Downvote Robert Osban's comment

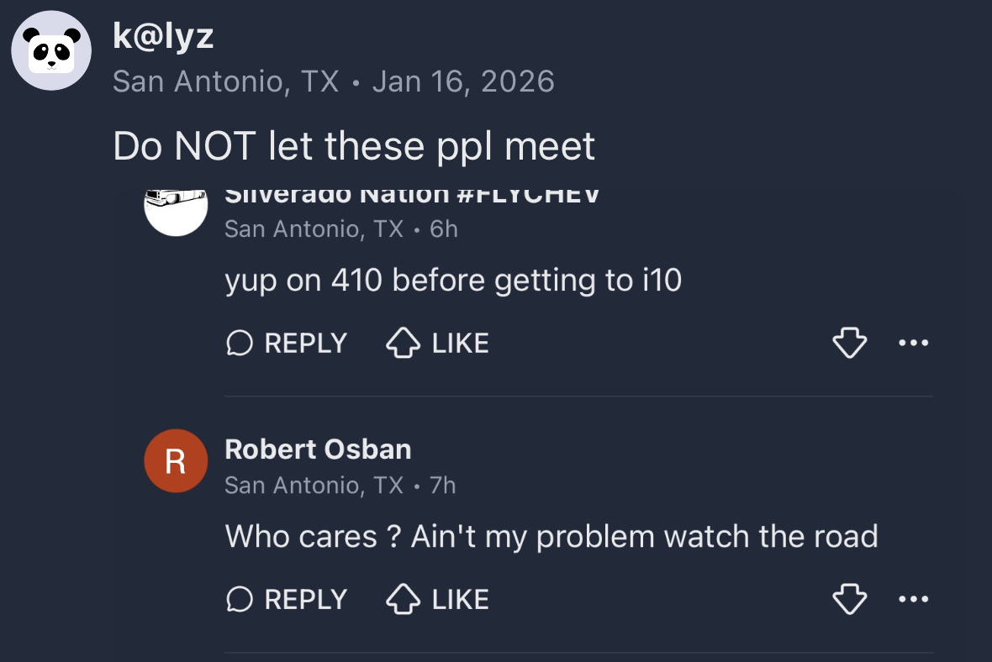coord(849,599)
